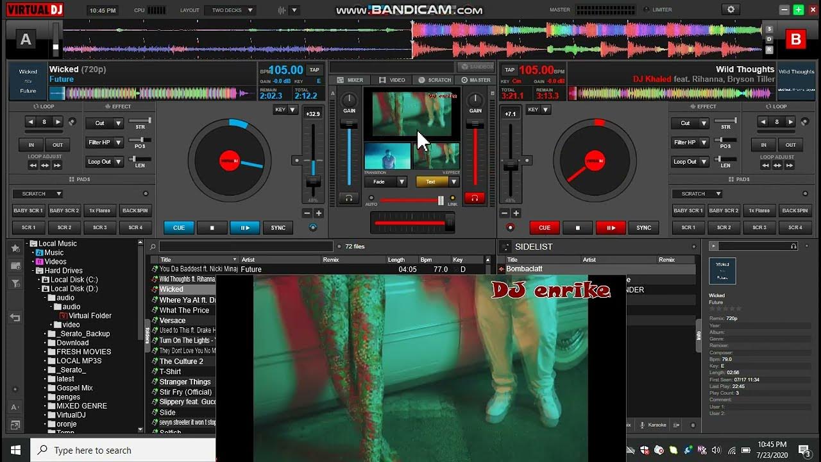Switch to the MASTER tab
The image size is (821, 462).
pos(476,80)
